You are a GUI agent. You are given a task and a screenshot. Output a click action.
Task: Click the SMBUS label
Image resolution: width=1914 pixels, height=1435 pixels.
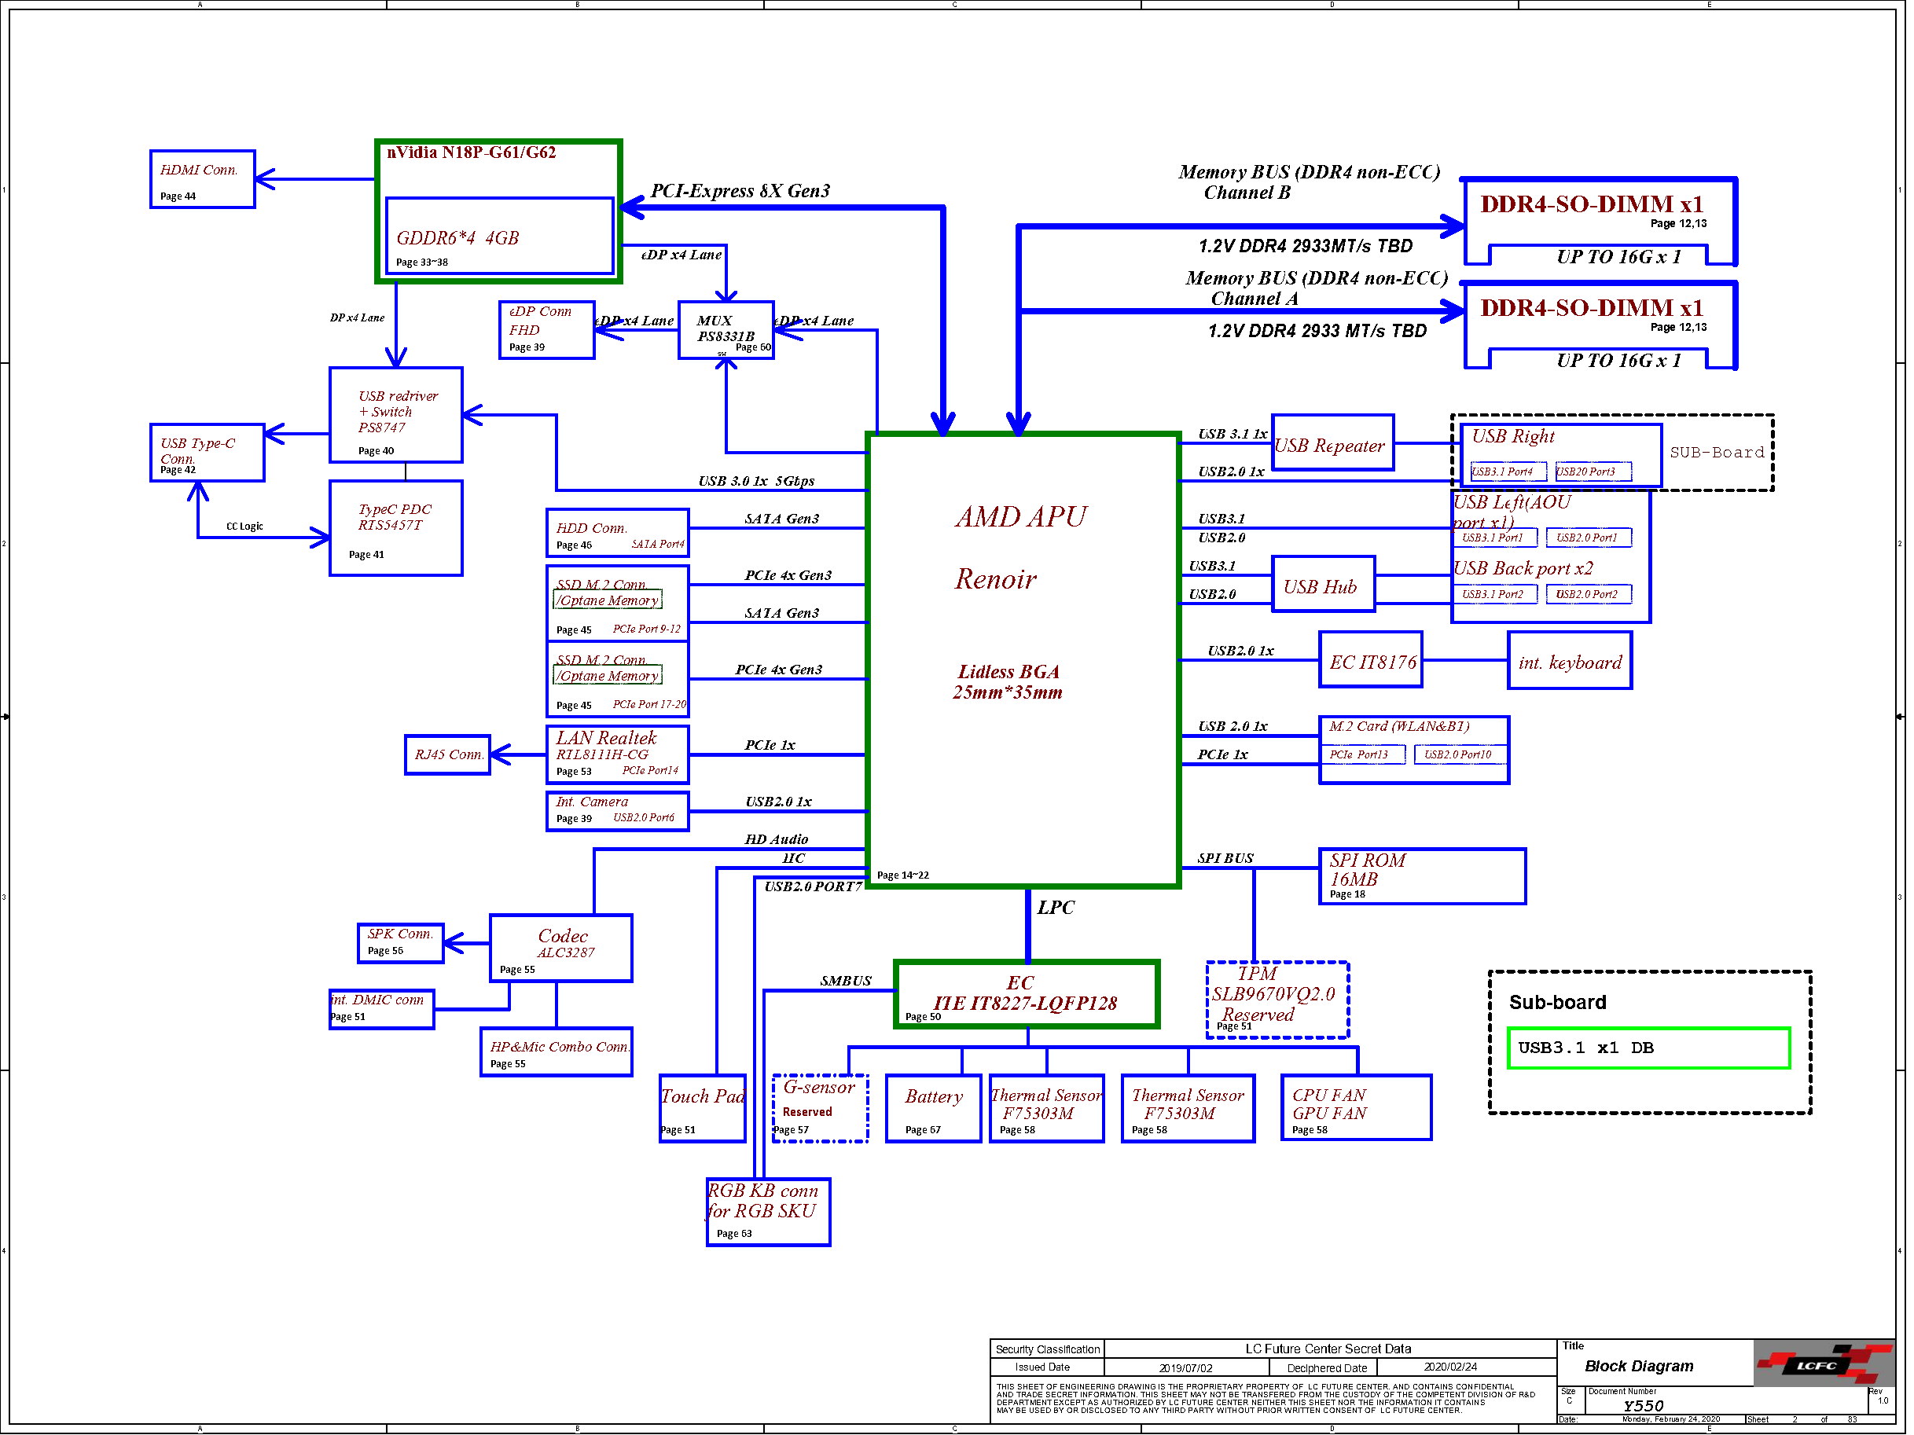click(847, 982)
